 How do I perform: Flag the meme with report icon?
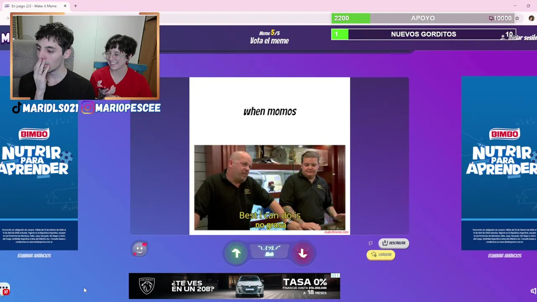pos(370,243)
